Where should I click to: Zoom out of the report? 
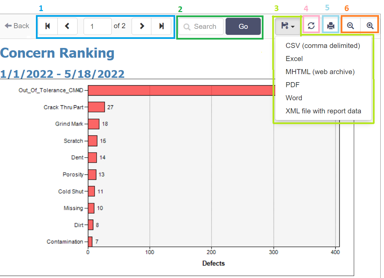coord(351,26)
